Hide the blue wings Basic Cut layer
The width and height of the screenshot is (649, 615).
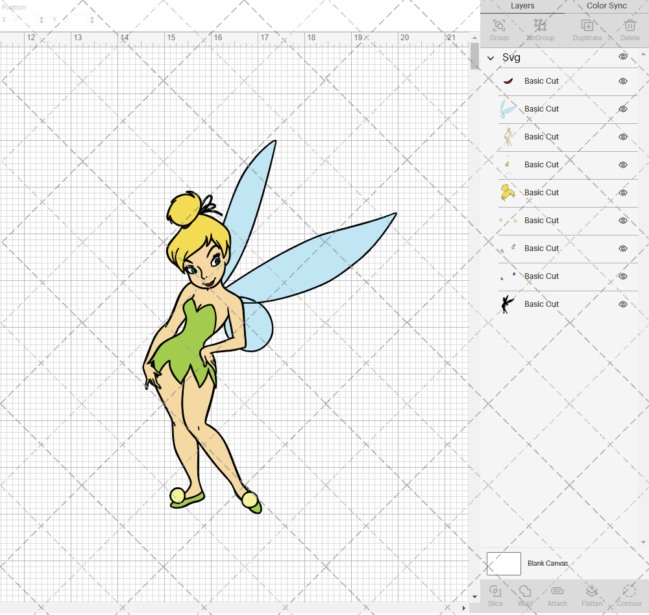tap(623, 109)
